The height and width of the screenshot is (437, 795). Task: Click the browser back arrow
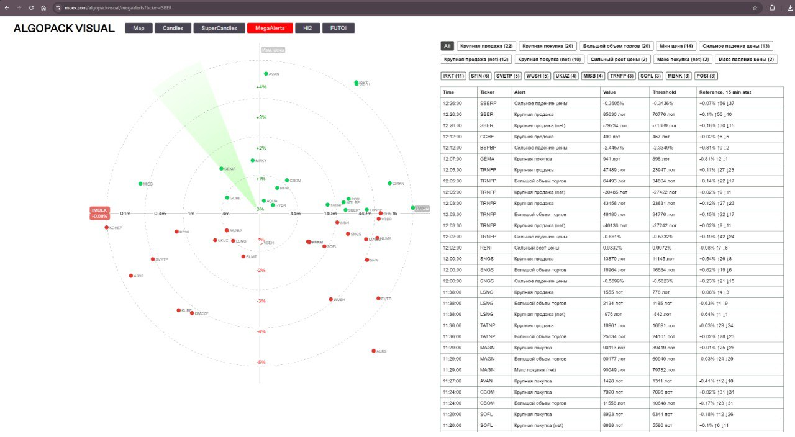6,7
